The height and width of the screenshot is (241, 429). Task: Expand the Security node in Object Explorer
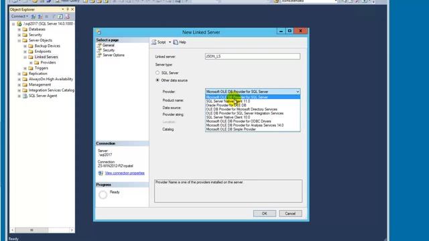19,35
